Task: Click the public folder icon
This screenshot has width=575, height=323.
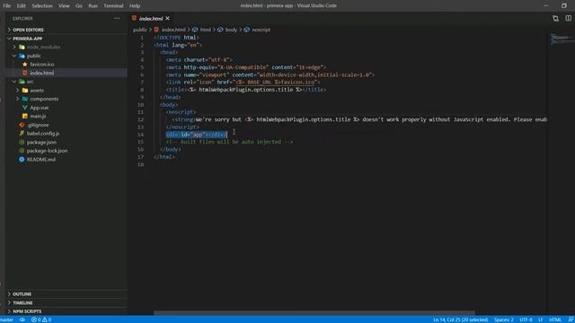Action: pyautogui.click(x=22, y=56)
